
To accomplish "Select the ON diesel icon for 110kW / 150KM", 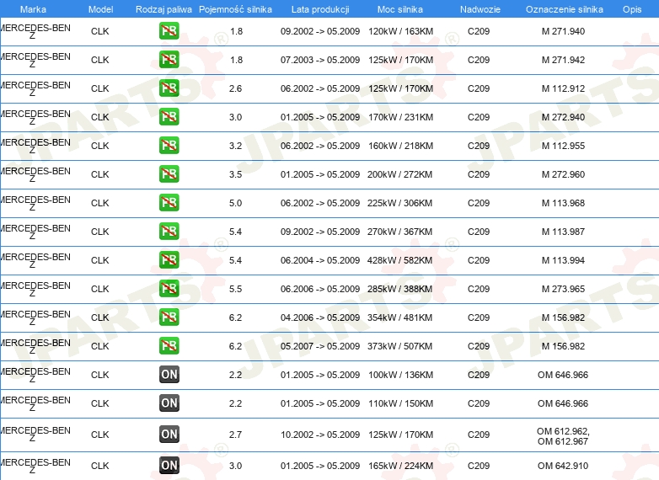I will click(x=169, y=403).
